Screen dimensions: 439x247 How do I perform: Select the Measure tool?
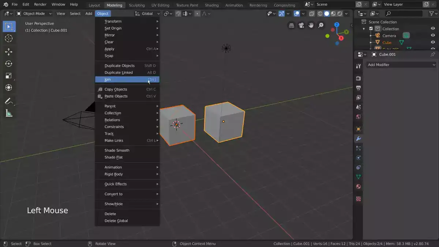pos(9,113)
